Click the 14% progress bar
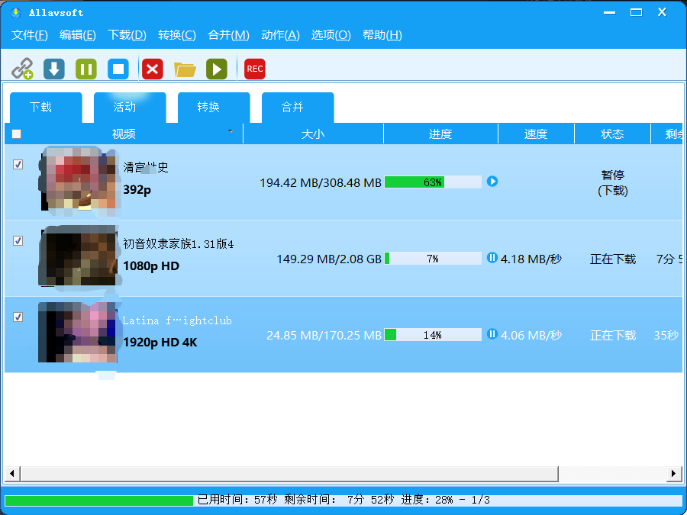 click(x=433, y=335)
